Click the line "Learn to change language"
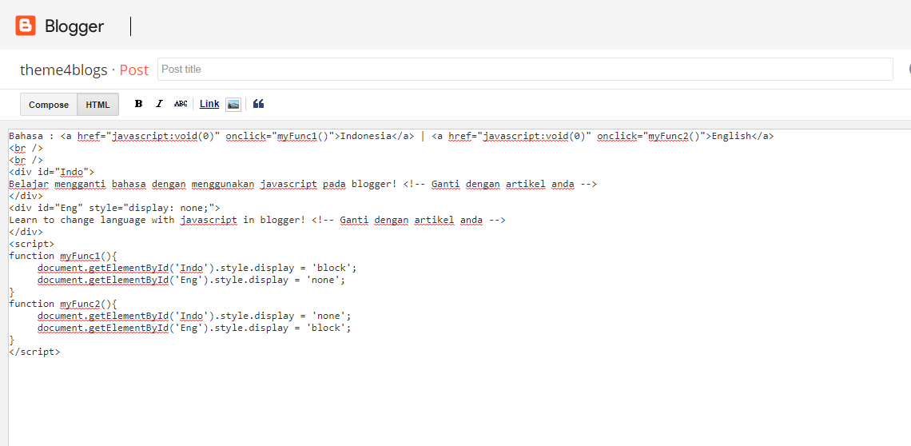This screenshot has height=446, width=911. tap(257, 221)
